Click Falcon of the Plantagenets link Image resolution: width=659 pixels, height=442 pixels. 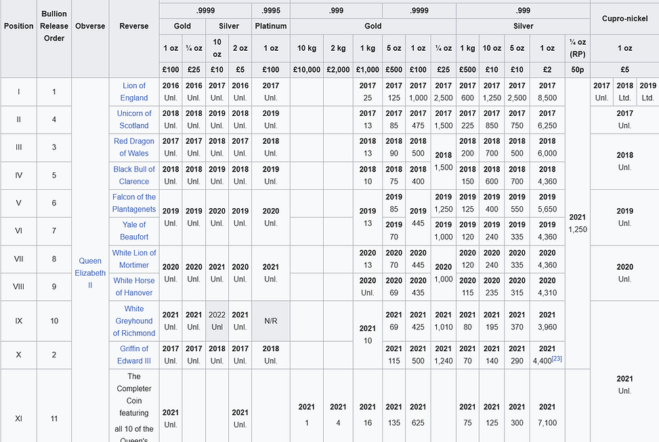point(133,203)
